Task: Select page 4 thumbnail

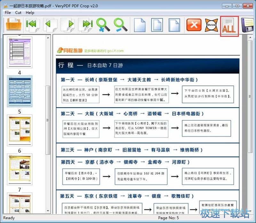Action: 20,52
